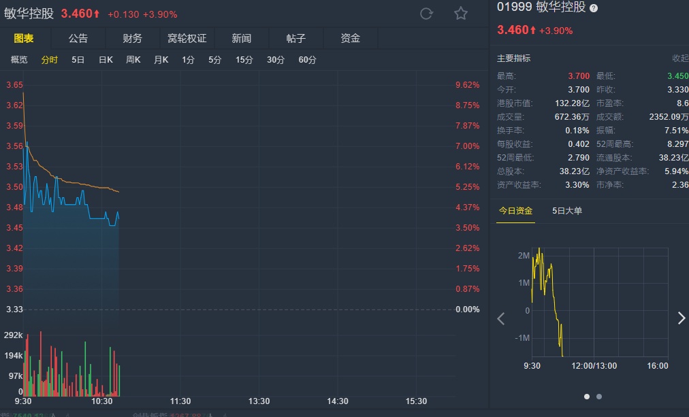Open the 资金 tab
The width and height of the screenshot is (689, 417).
tap(350, 39)
